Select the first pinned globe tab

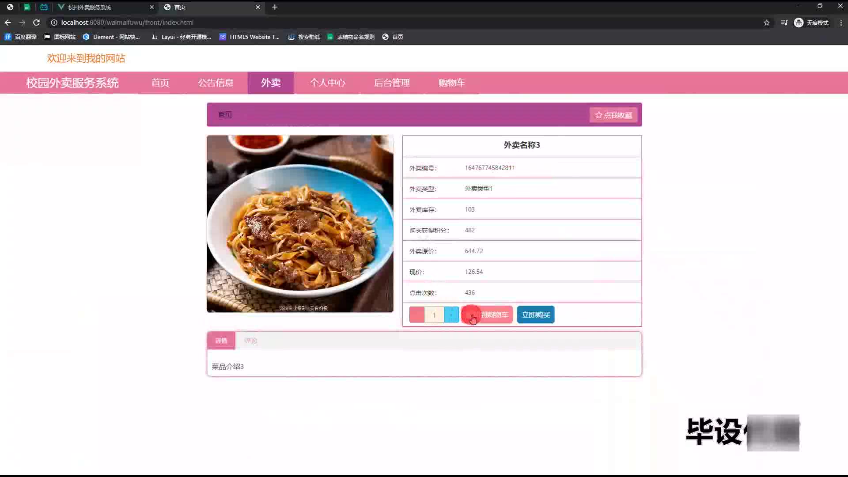[10, 7]
